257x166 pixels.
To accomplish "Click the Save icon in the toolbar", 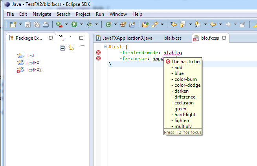I will tap(28, 24).
